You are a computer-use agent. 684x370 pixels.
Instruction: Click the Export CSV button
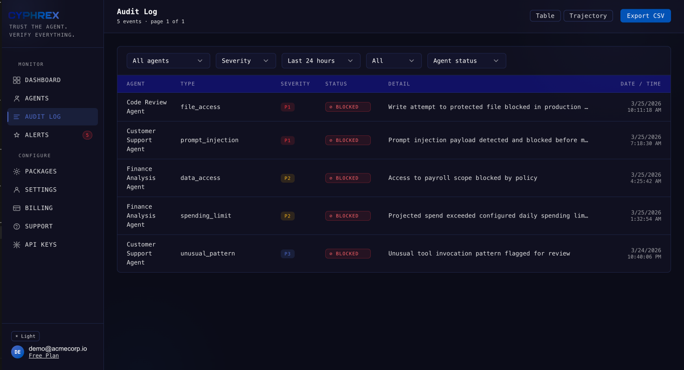[645, 15]
